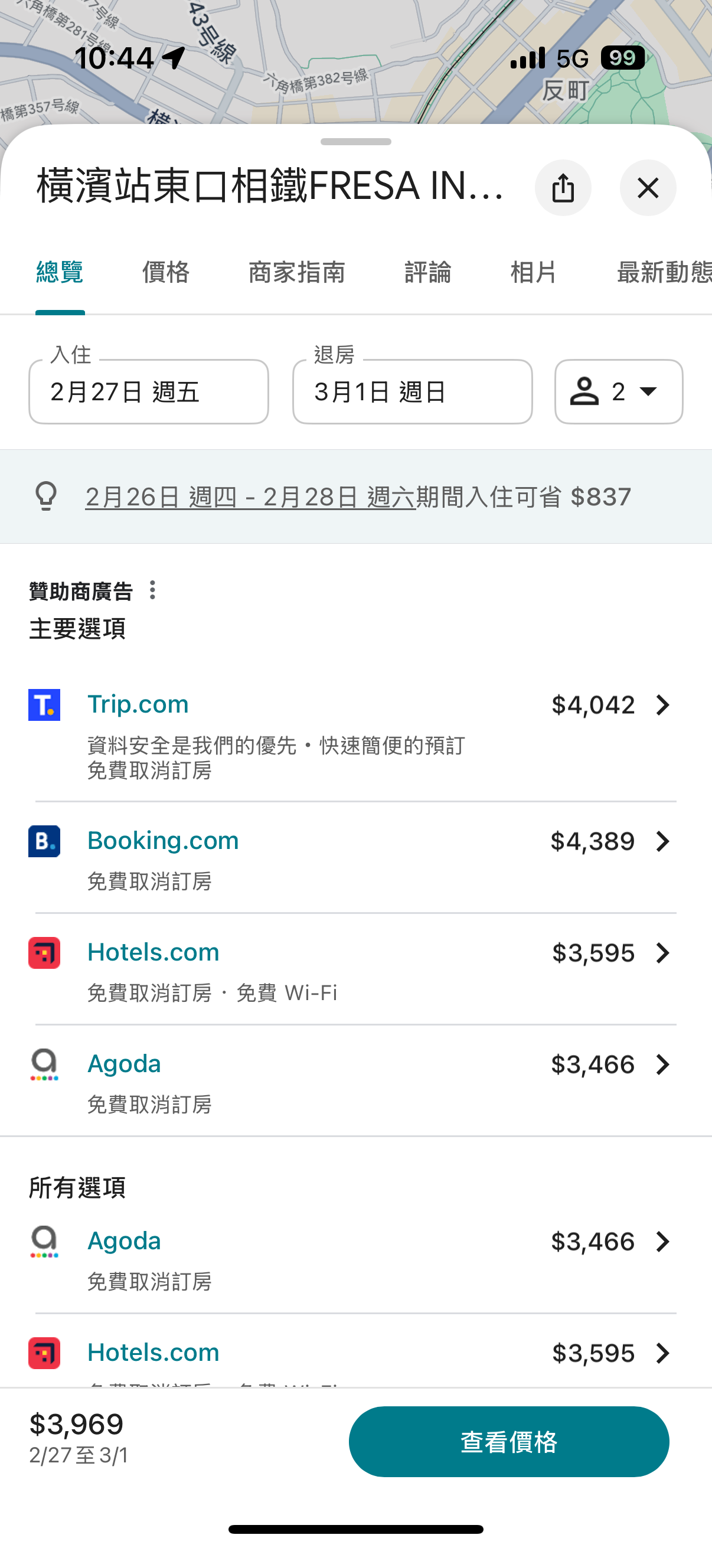Open the Trip.com $4,042 chevron arrow
Viewport: 712px width, 1548px height.
point(662,705)
